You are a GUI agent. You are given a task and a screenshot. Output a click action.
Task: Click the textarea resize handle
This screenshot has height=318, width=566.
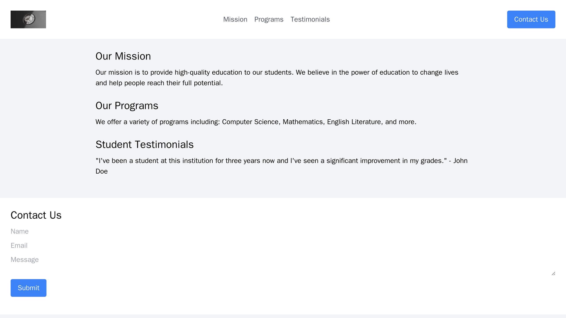pos(554,274)
